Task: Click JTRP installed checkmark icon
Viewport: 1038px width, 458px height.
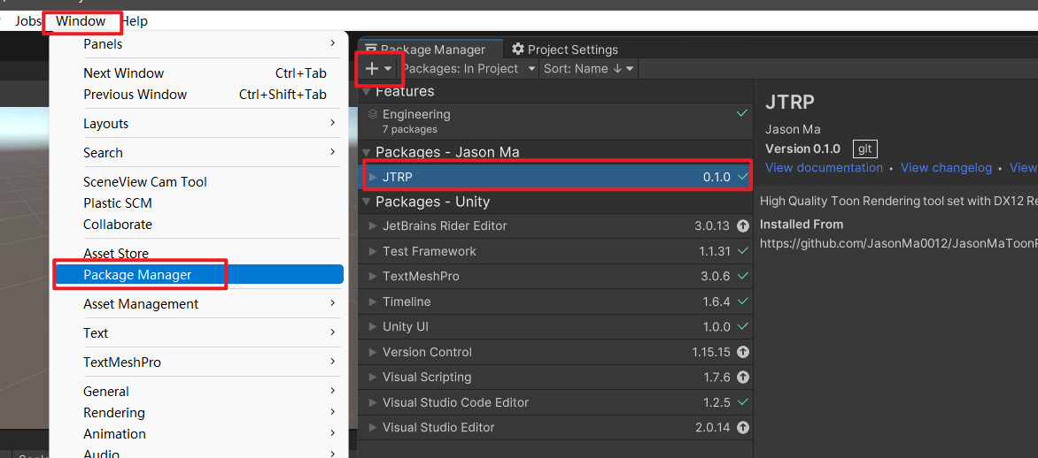Action: 743,177
